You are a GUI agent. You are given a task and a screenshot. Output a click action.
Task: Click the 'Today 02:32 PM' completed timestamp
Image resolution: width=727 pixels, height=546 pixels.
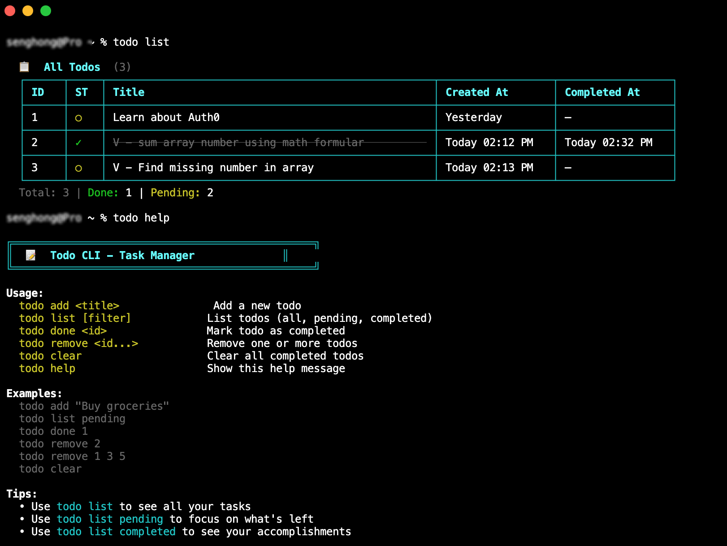pyautogui.click(x=608, y=143)
